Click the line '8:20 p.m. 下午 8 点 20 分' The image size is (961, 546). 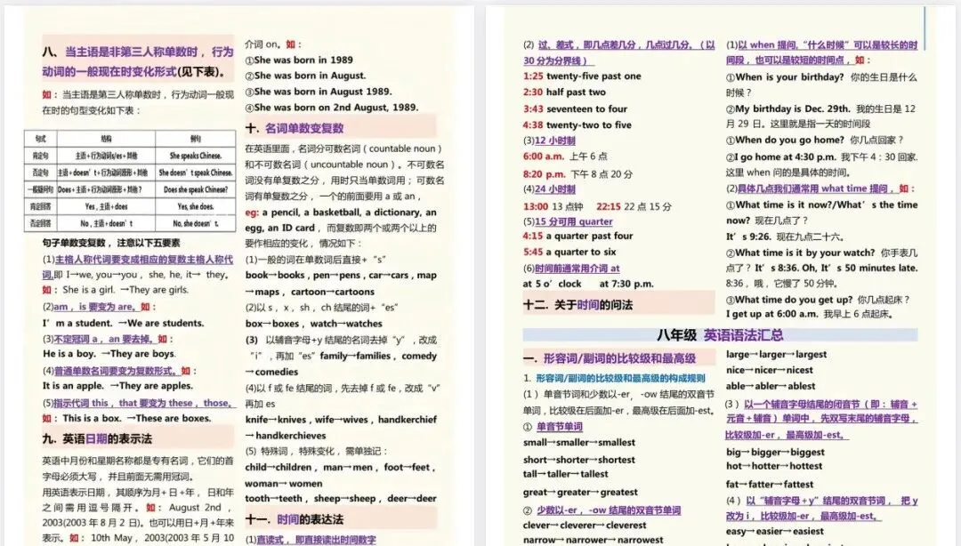578,174
